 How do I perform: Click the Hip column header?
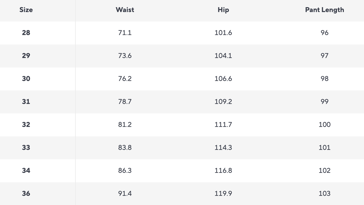[x=223, y=10]
